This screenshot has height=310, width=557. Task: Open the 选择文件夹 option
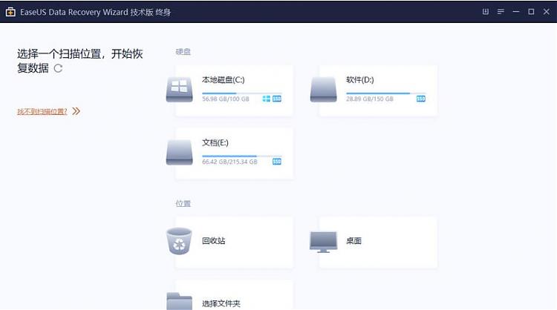coord(221,303)
